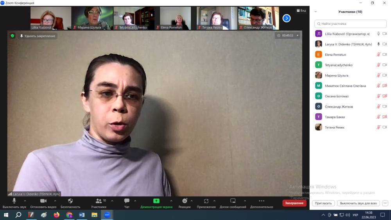Open Whiteboards (Доски сообщений) icon

tap(233, 201)
